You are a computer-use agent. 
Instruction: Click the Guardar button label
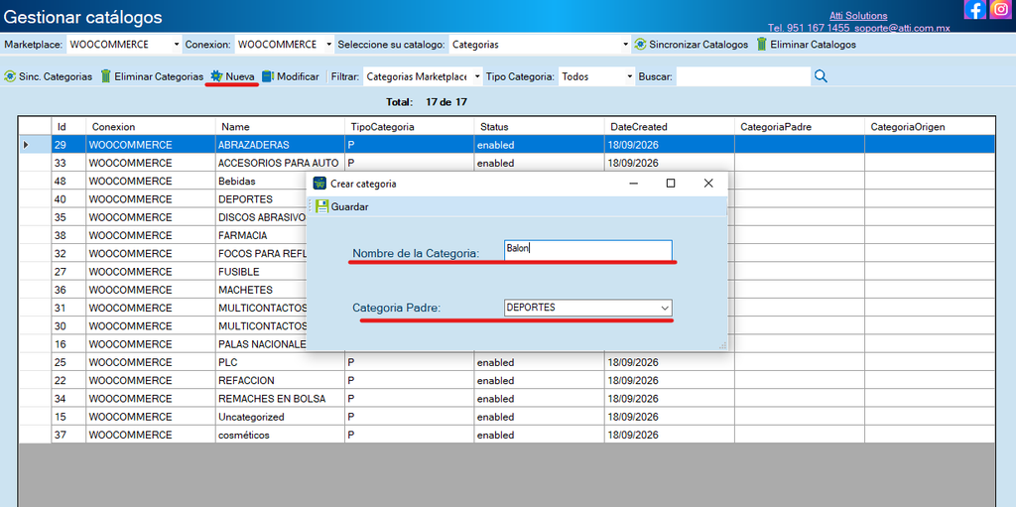[x=350, y=206]
